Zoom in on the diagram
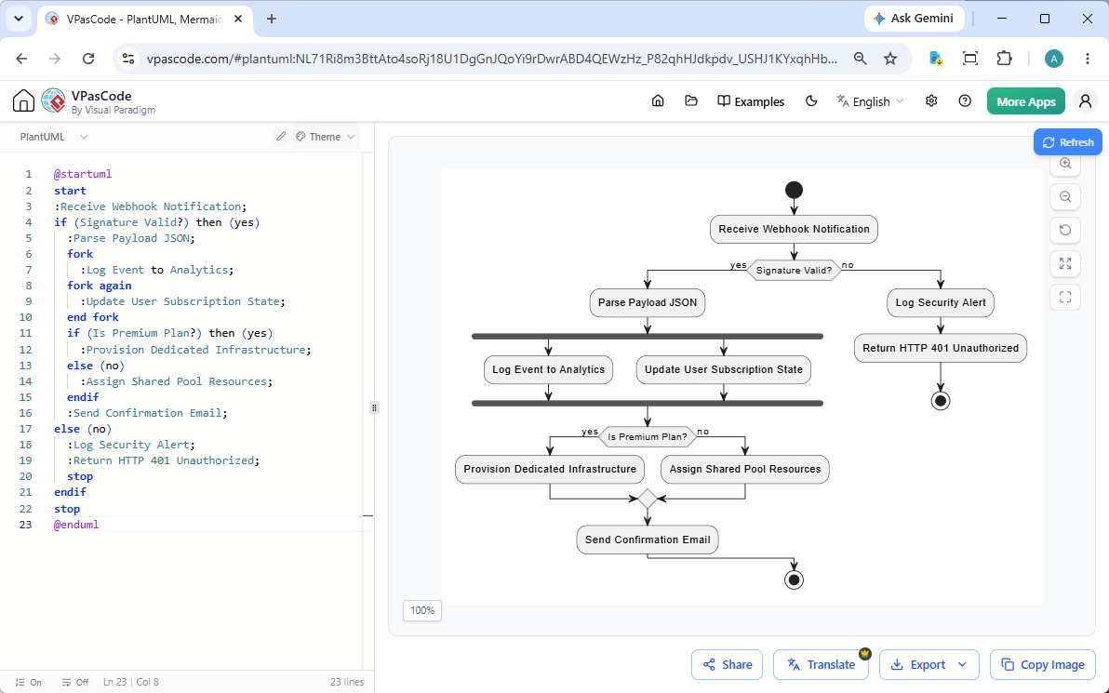 click(x=1065, y=164)
